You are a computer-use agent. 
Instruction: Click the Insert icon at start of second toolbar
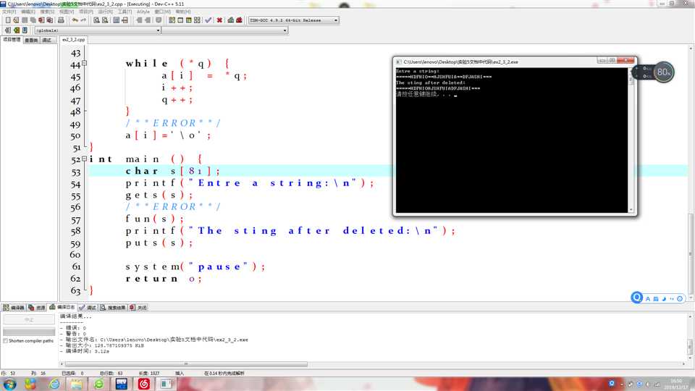coord(7,30)
